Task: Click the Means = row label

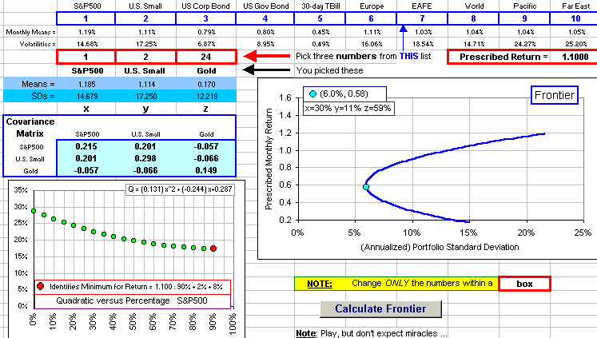Action: [x=38, y=84]
